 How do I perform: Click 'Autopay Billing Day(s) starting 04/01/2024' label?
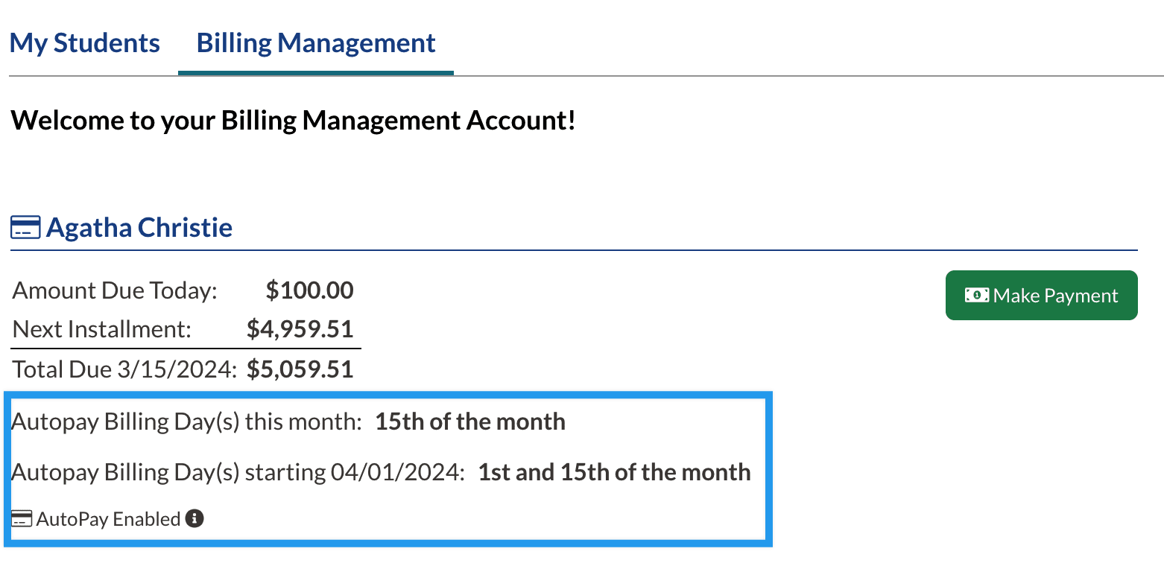(x=238, y=472)
